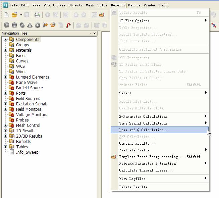Open Time Signal Calculations submenu
The width and height of the screenshot is (219, 198).
(x=160, y=123)
